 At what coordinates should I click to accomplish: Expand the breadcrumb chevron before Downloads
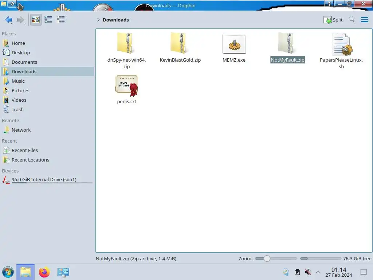[98, 20]
